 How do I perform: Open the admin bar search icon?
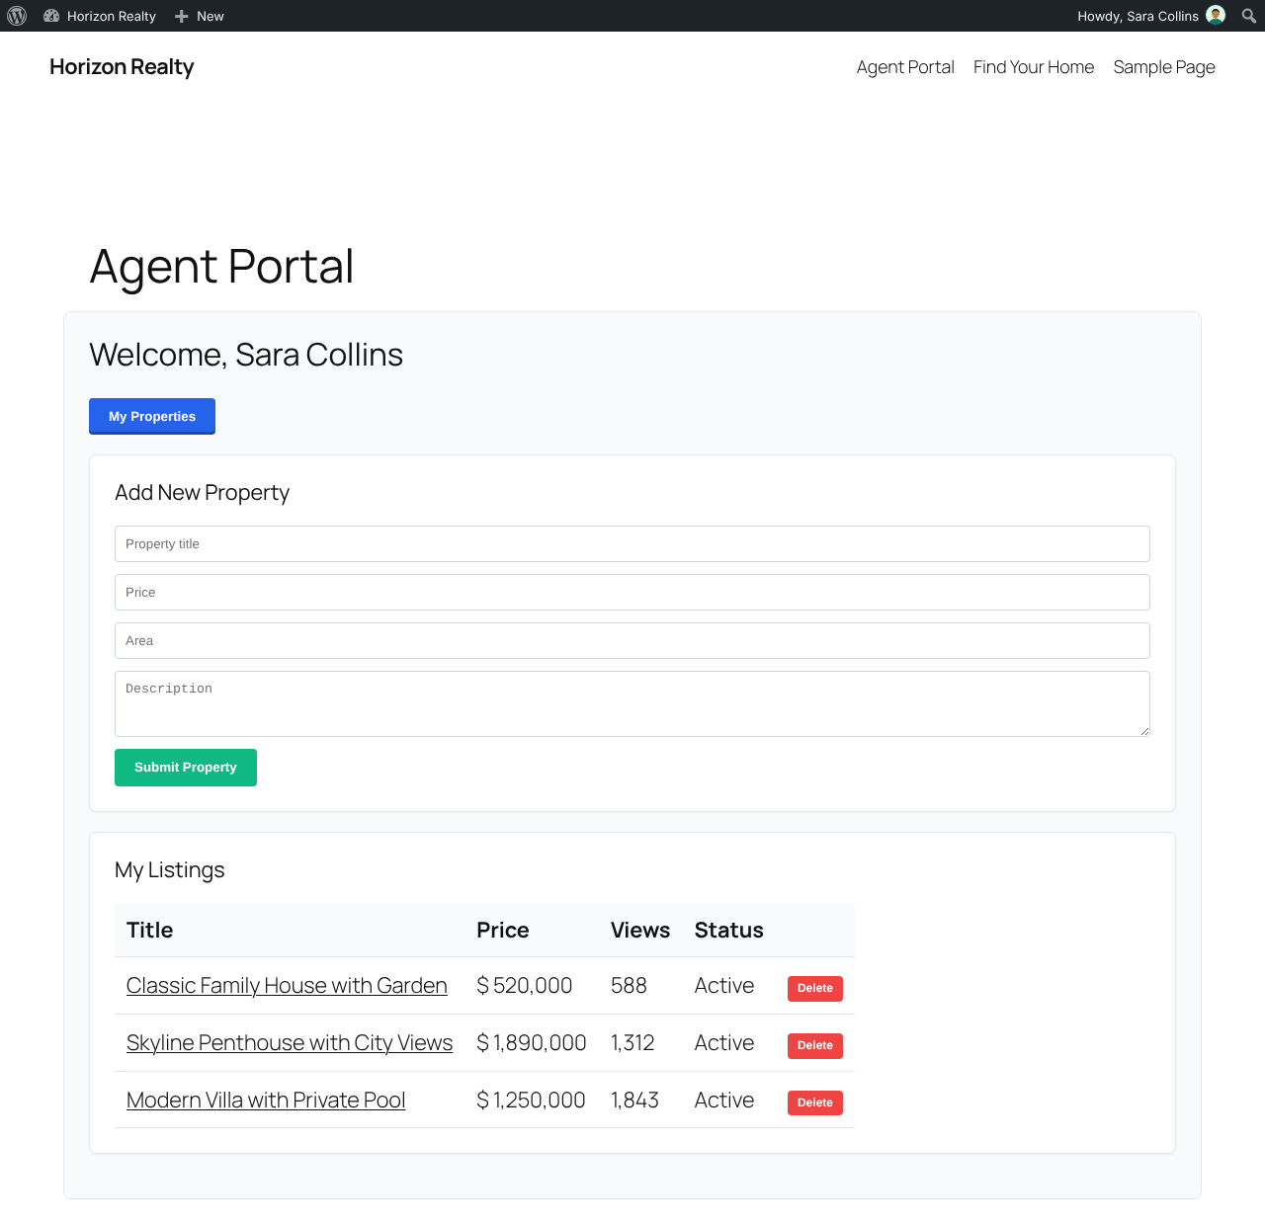[x=1249, y=16]
